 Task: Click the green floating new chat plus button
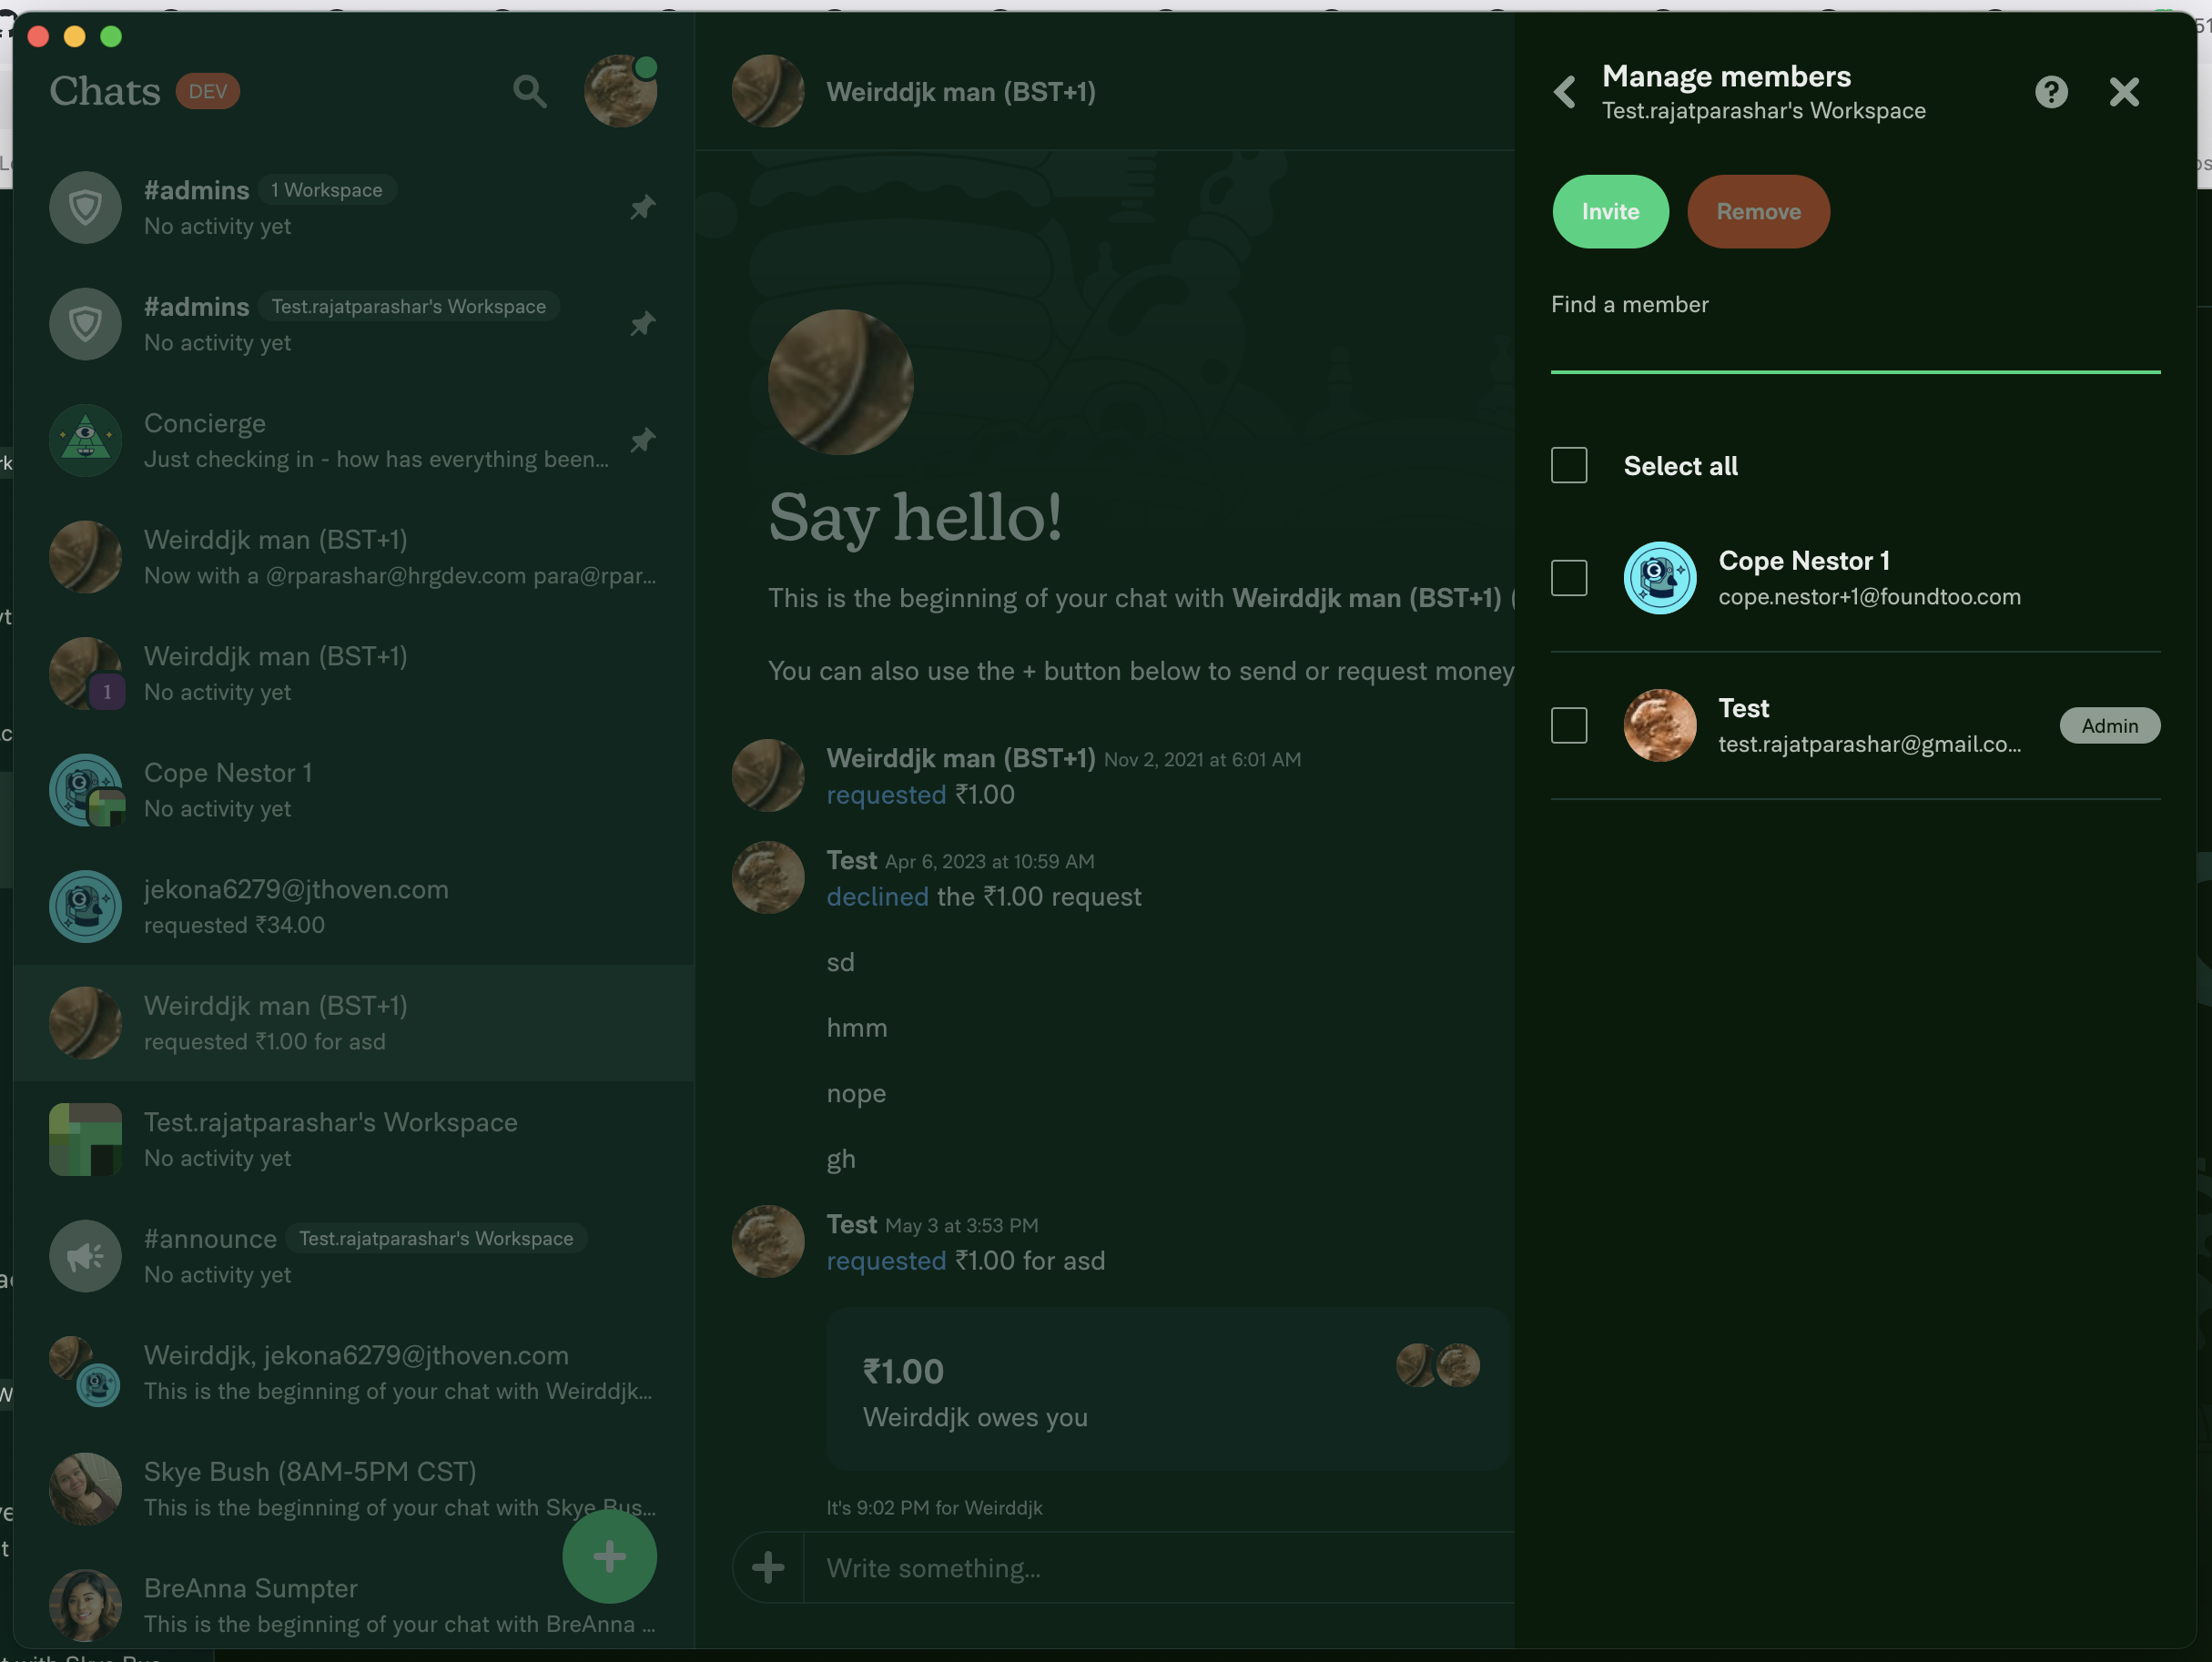(609, 1556)
